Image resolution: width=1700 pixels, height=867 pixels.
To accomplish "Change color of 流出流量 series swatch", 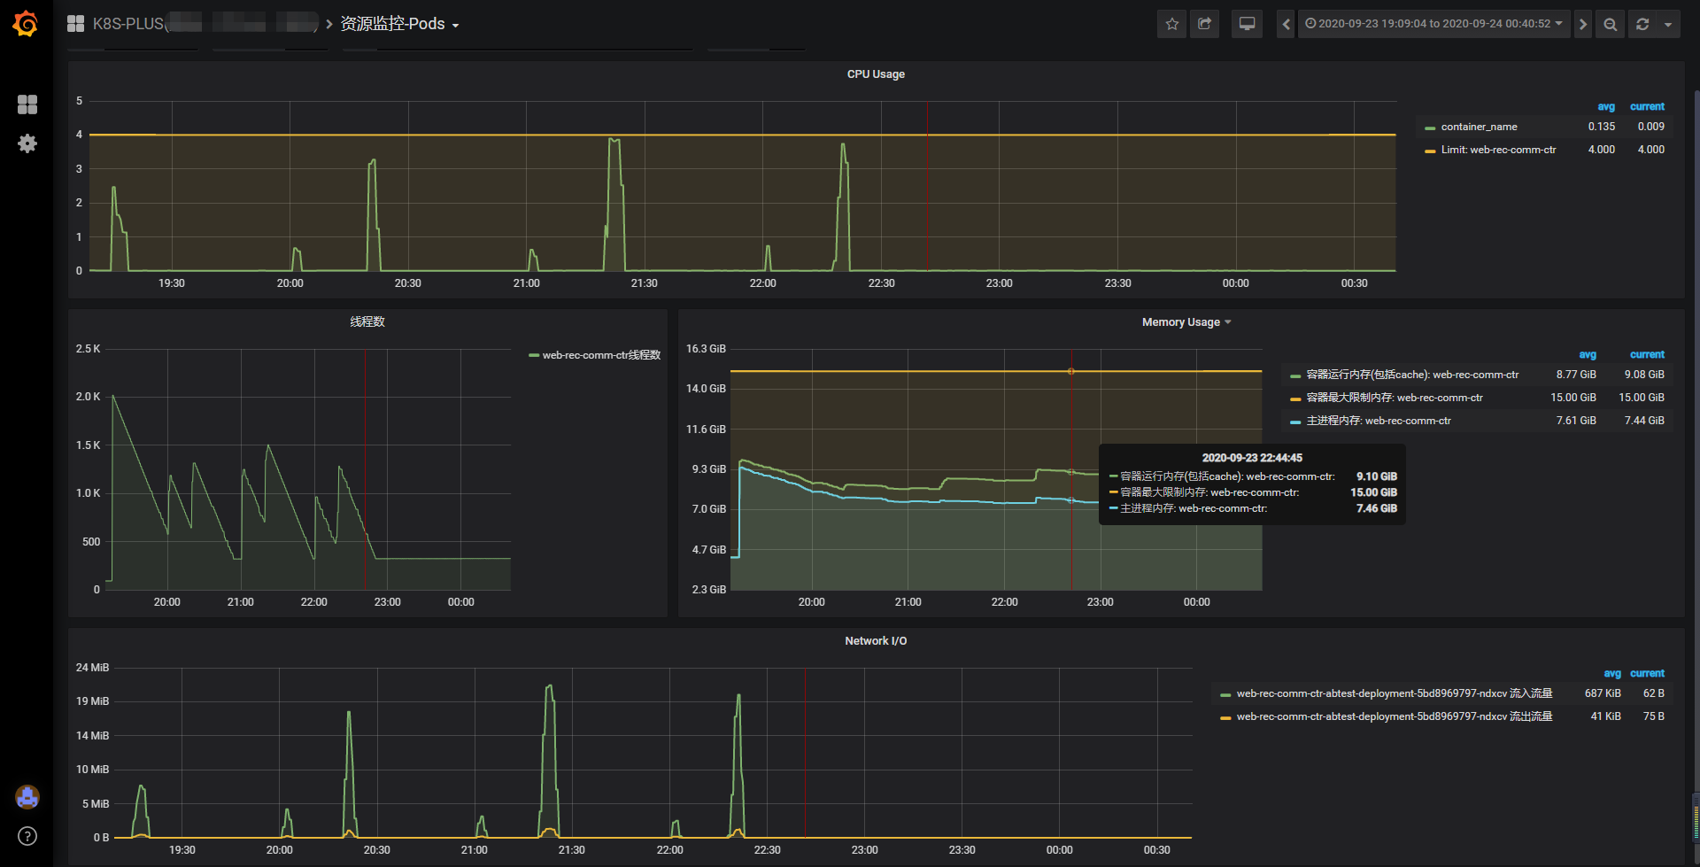I will [1225, 717].
